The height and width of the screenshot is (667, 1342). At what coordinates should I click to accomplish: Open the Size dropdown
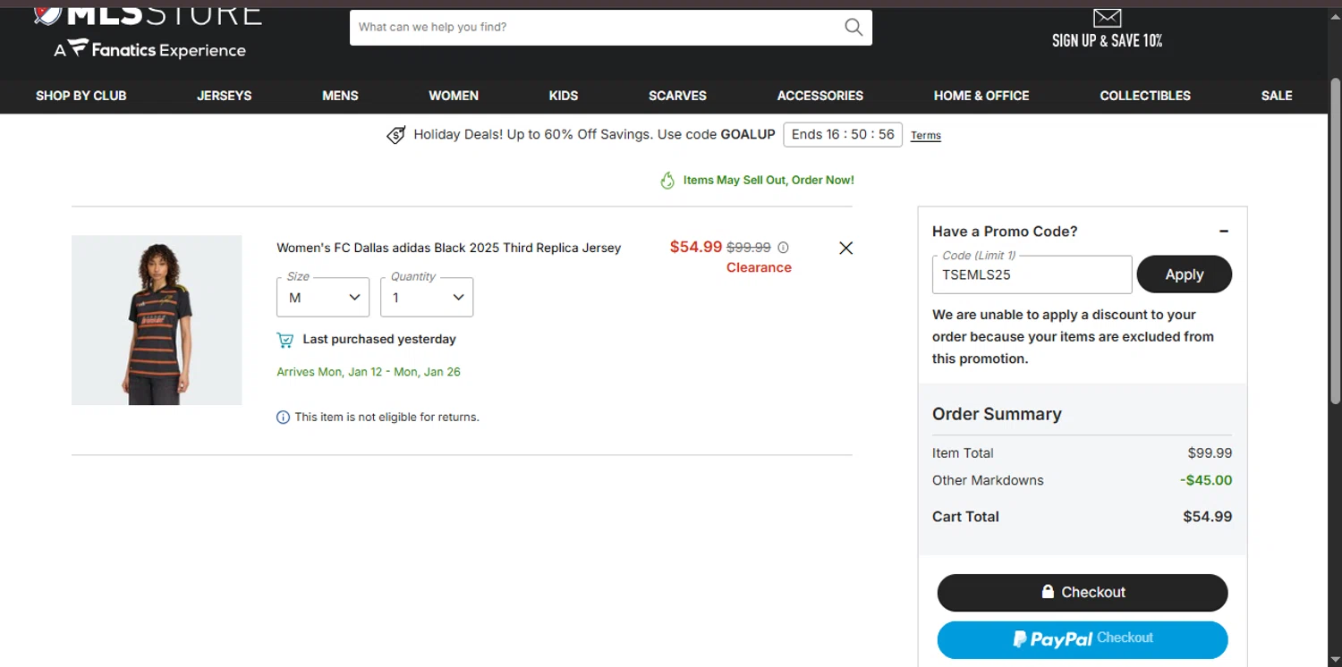[x=323, y=297]
